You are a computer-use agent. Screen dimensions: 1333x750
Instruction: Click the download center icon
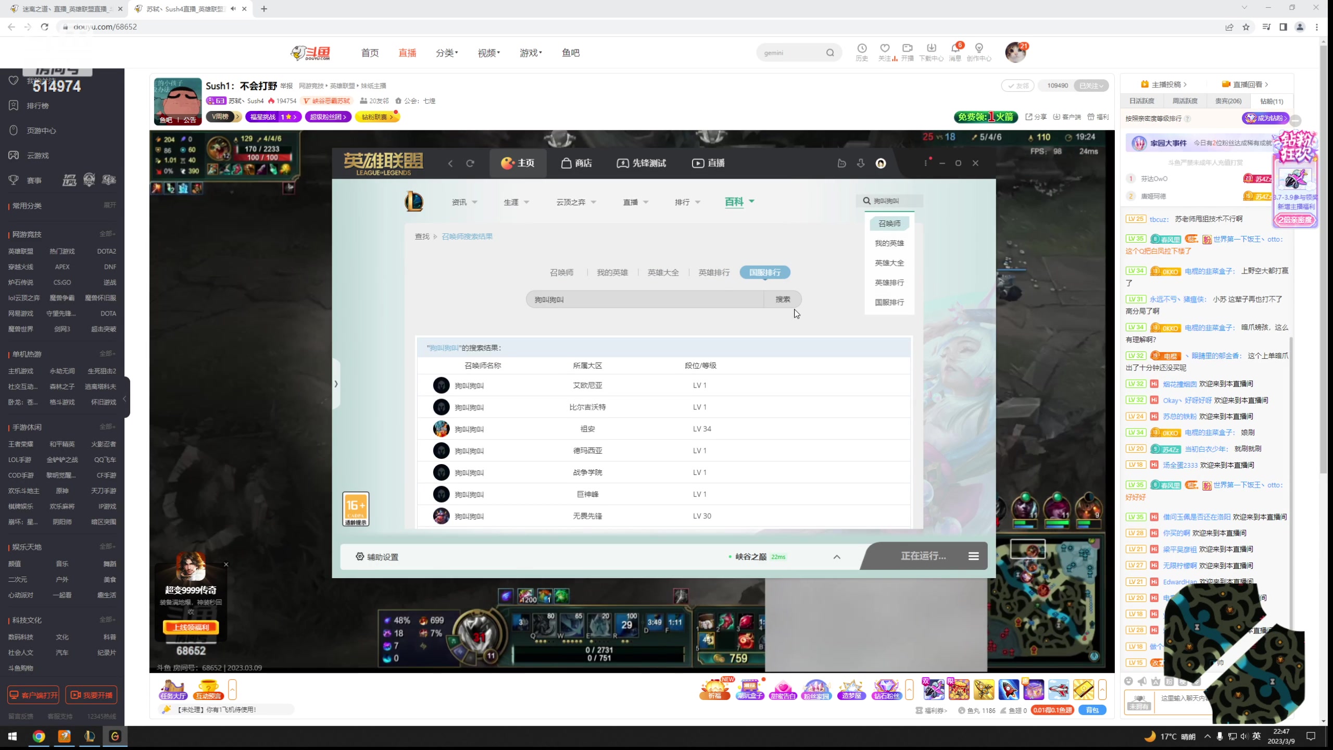pyautogui.click(x=931, y=48)
